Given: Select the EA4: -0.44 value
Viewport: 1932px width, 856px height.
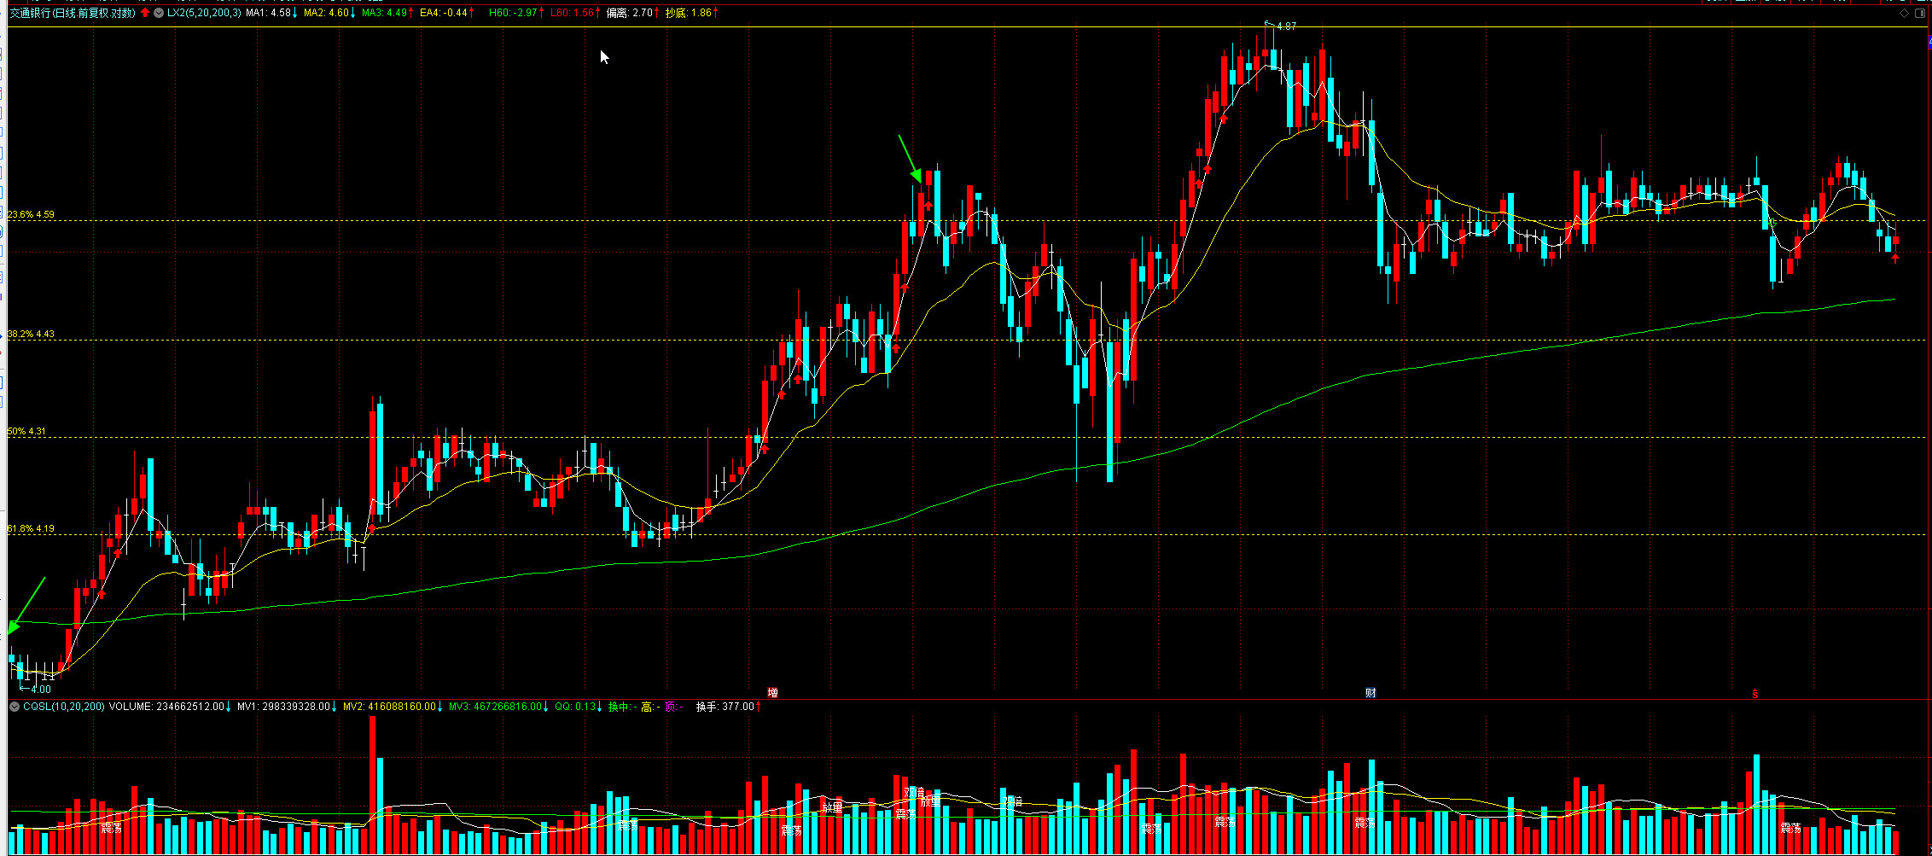Looking at the screenshot, I should pos(444,13).
